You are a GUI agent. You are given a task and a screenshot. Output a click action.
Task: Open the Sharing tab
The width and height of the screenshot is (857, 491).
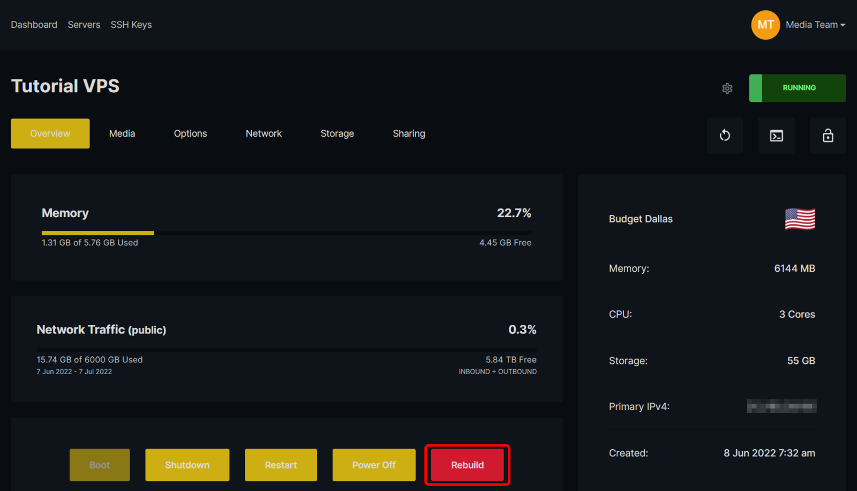click(409, 133)
